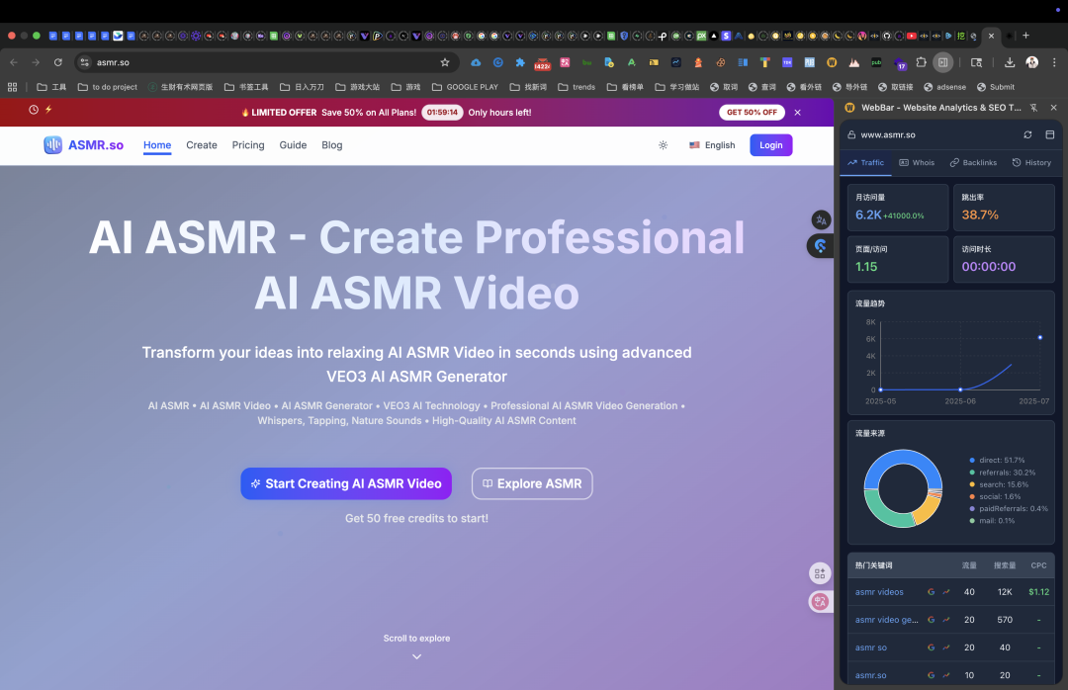
Task: Open the Blog nav item
Action: (x=331, y=145)
